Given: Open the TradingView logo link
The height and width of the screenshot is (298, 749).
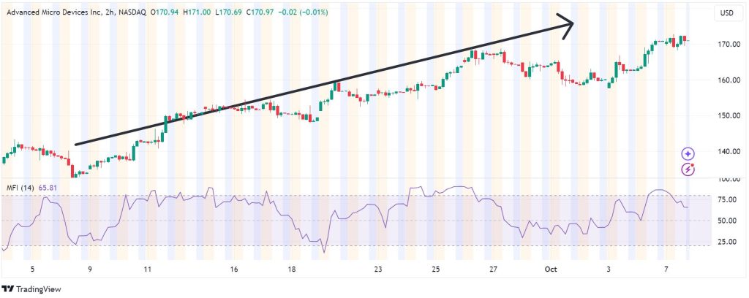Looking at the screenshot, I should [x=31, y=289].
